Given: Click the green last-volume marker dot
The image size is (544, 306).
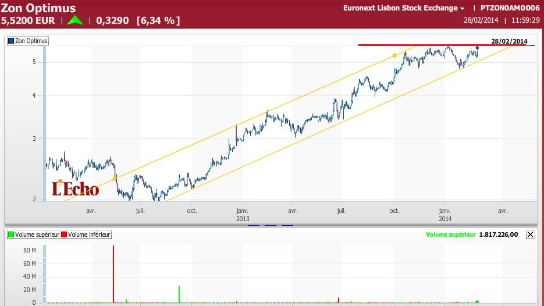Looking at the screenshot, I should pos(478,302).
